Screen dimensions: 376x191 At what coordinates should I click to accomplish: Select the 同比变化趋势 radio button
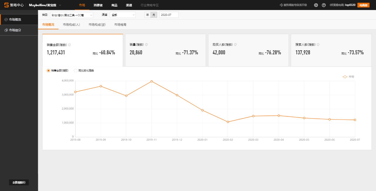[75, 71]
